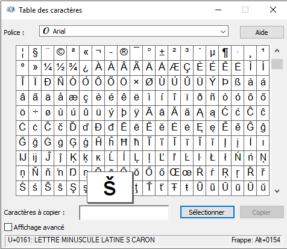The width and height of the screenshot is (287, 249).
Task: Select the multiplication sign × cell
Action: (136, 83)
